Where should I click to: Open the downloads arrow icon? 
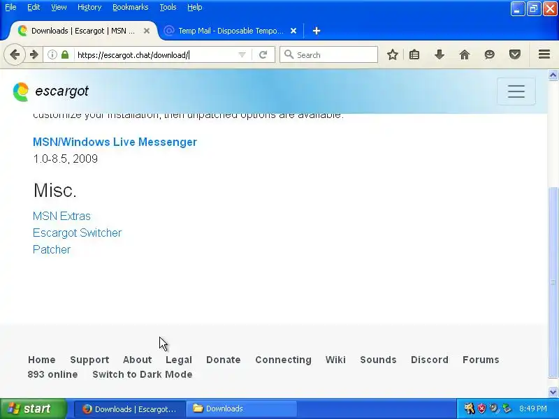coord(440,54)
